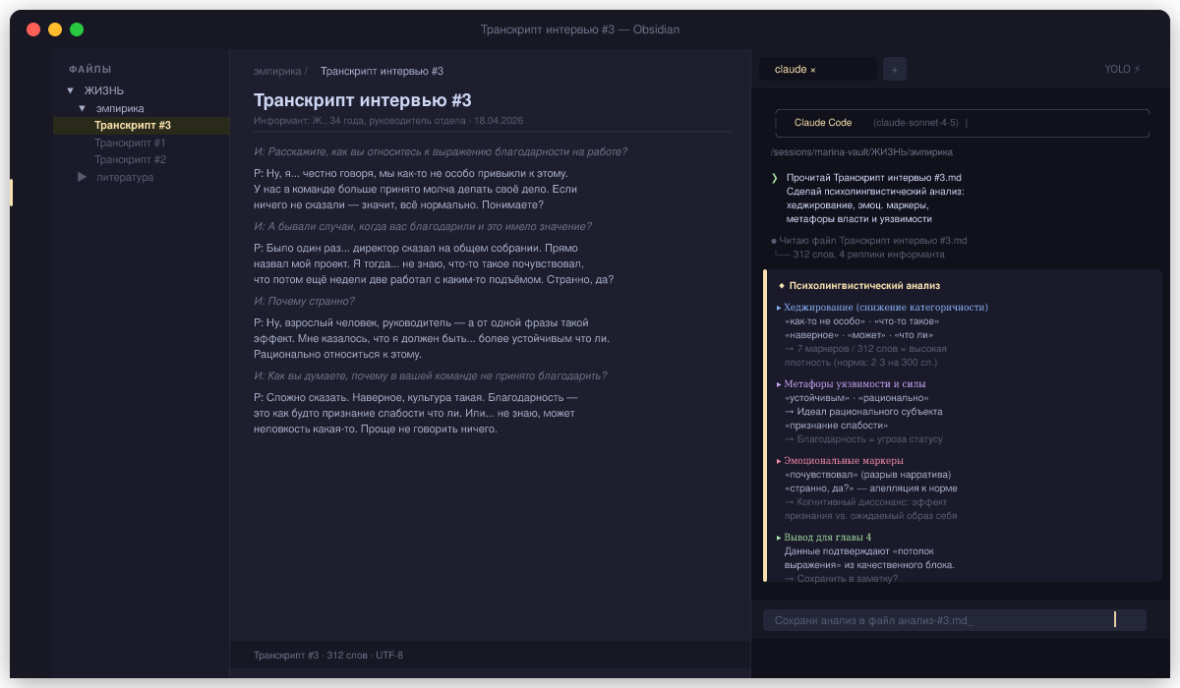Click the ЖИЗНЬ folder name
Viewport: 1180px width, 688px height.
pos(104,90)
